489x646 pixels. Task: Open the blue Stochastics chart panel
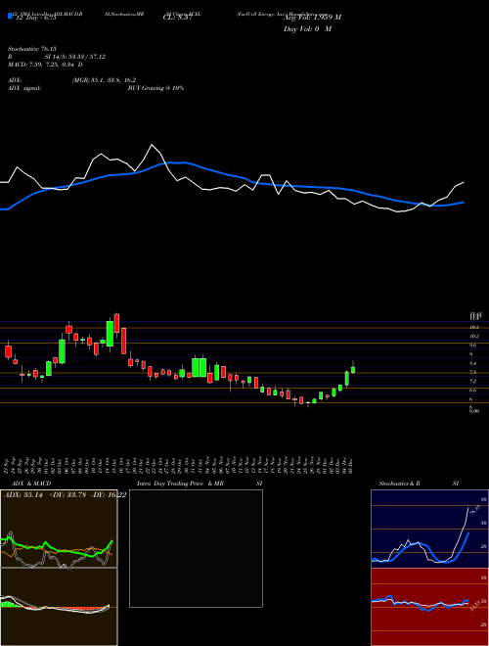429,529
